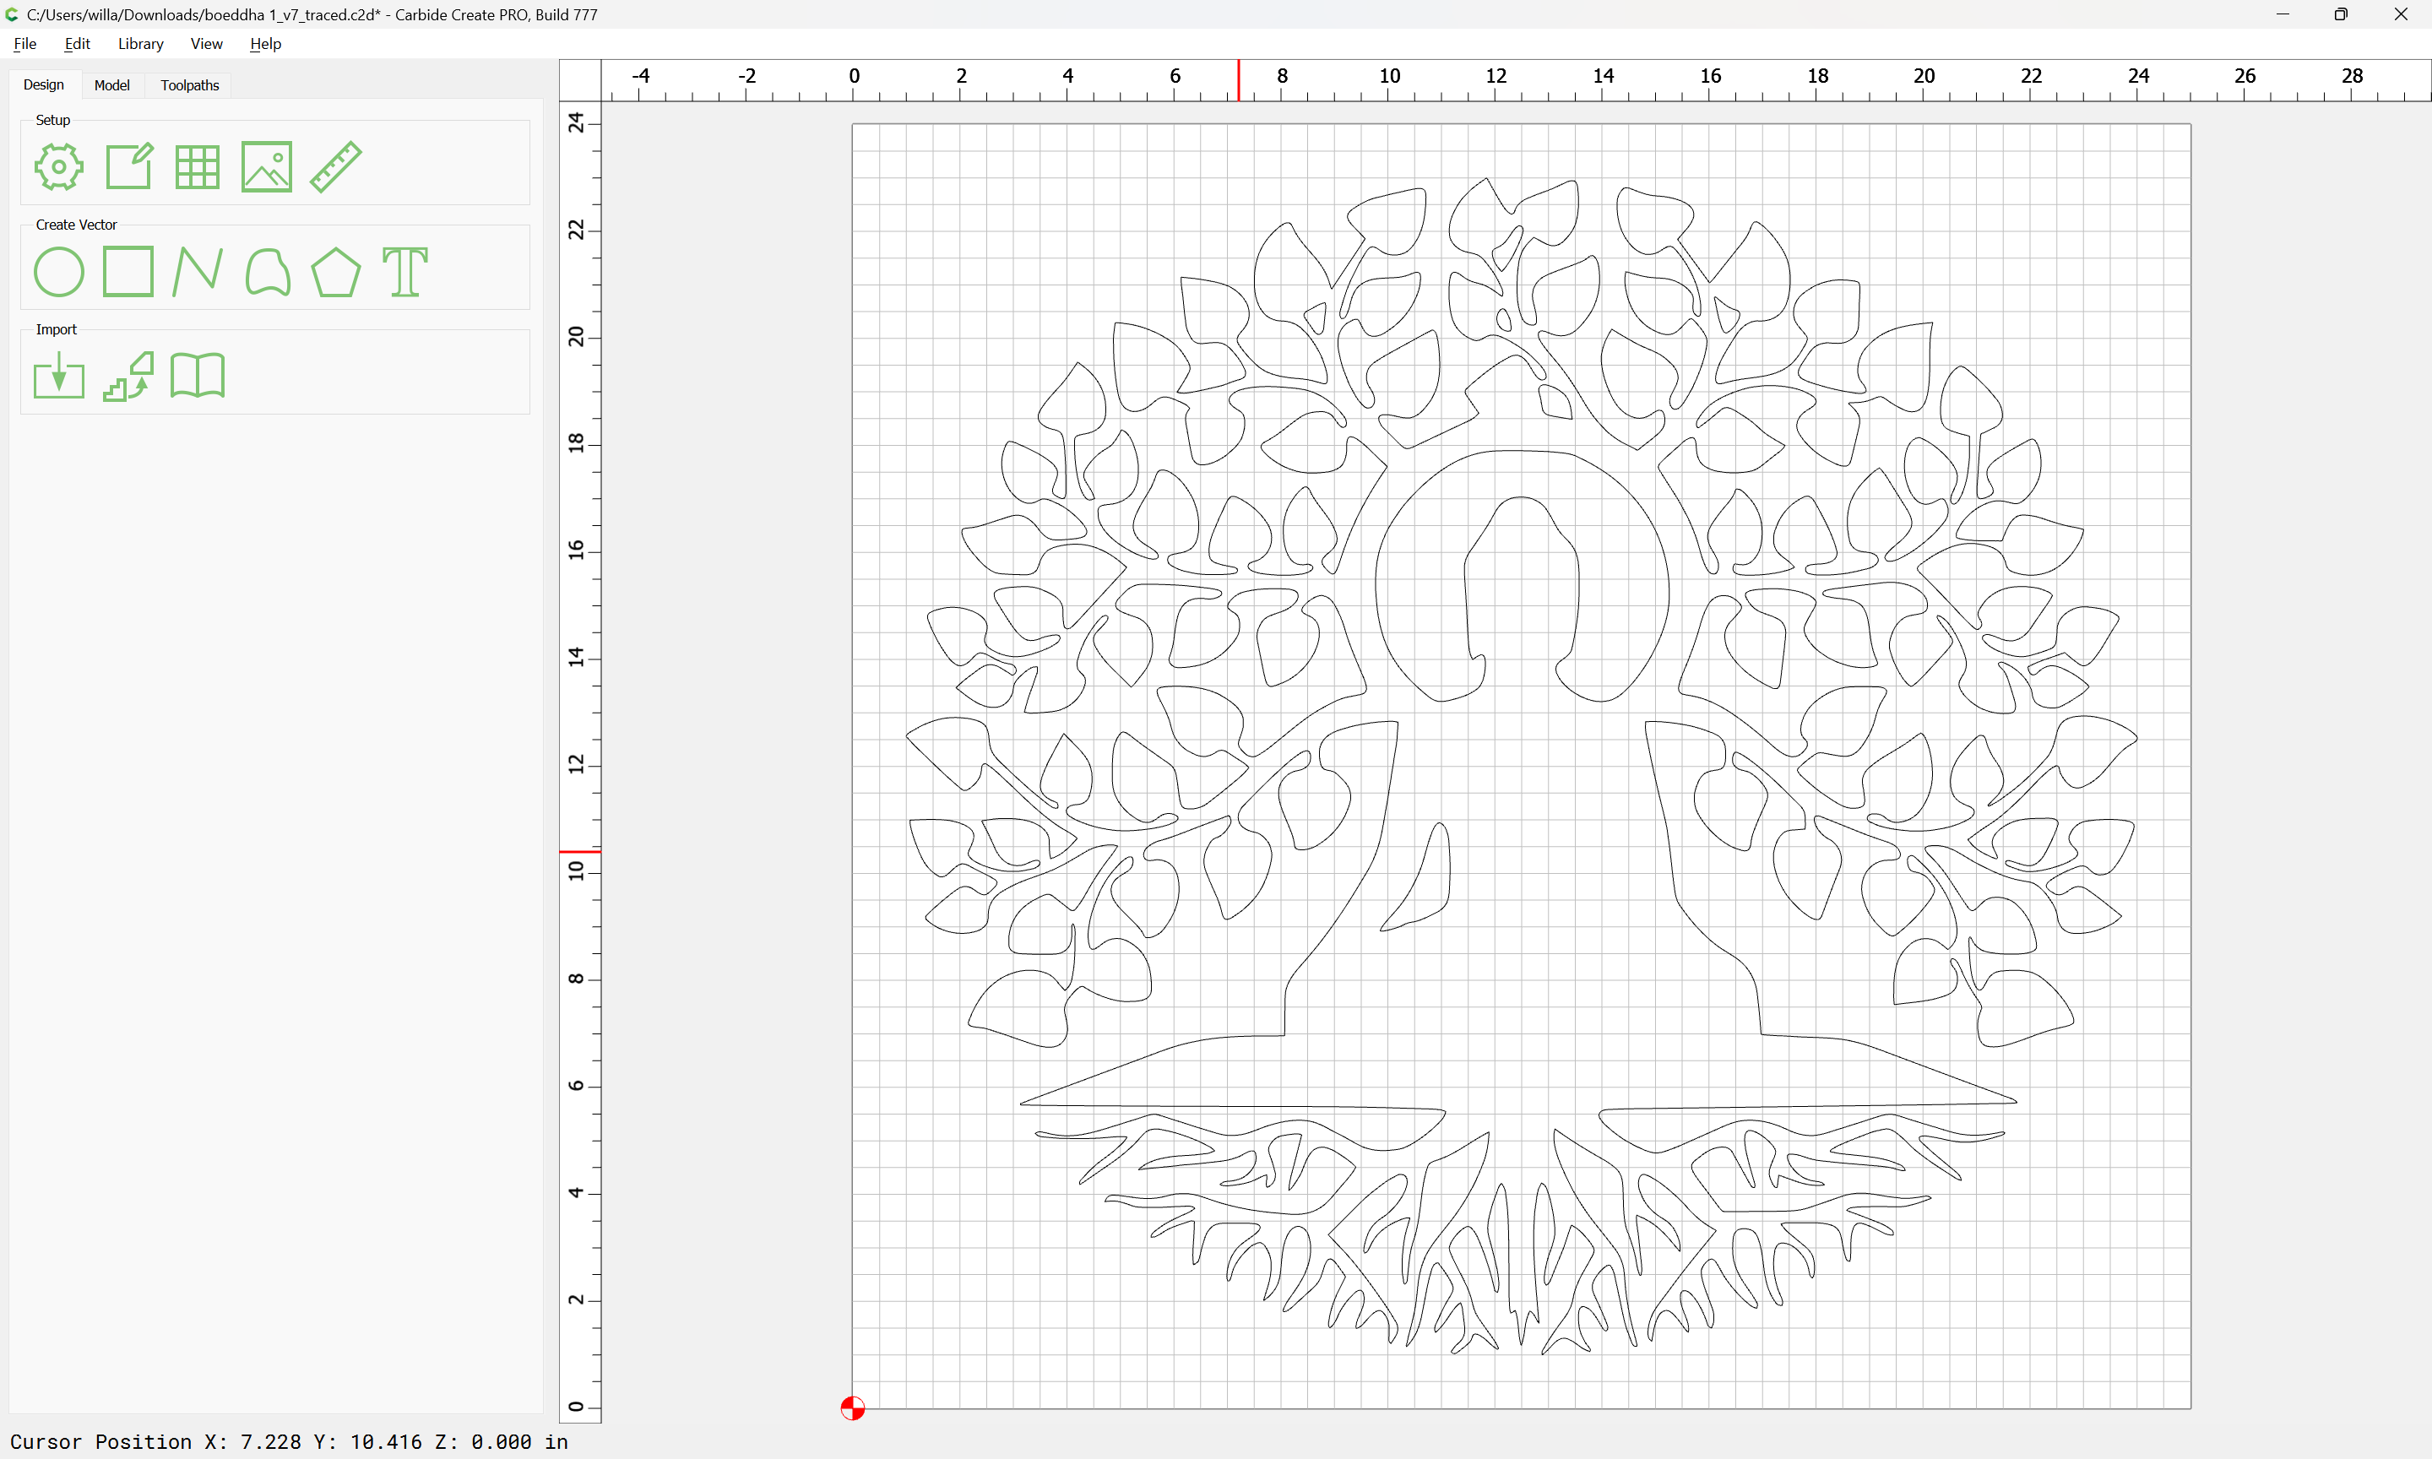Open Job Setup gear icon

(x=59, y=166)
